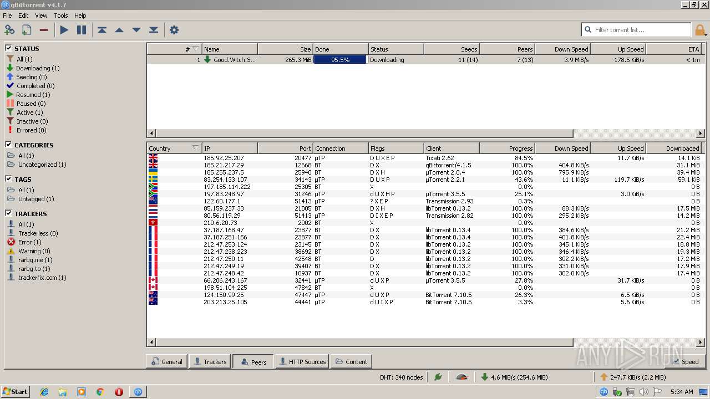Select the trackerfix.com (1) tracker filter

click(x=36, y=278)
